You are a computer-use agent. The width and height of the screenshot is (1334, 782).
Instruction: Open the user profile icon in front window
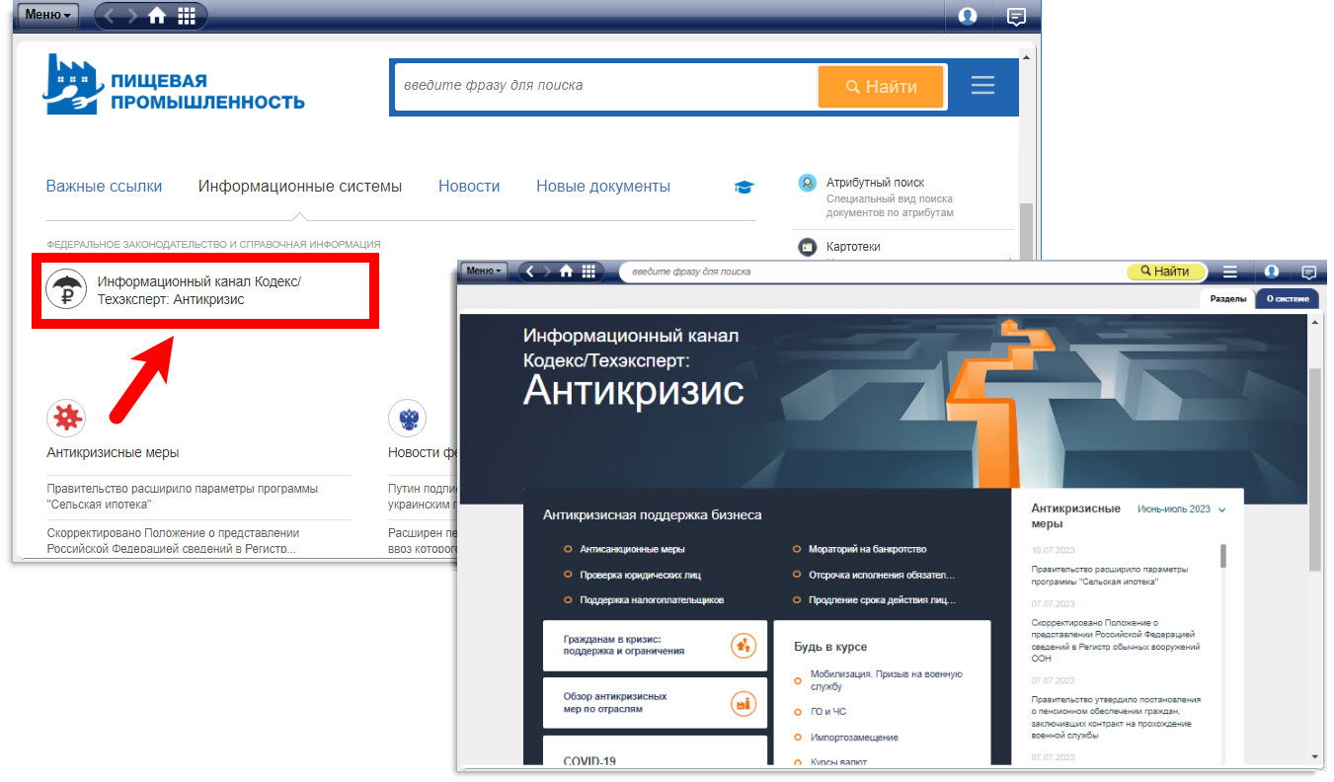click(1272, 272)
